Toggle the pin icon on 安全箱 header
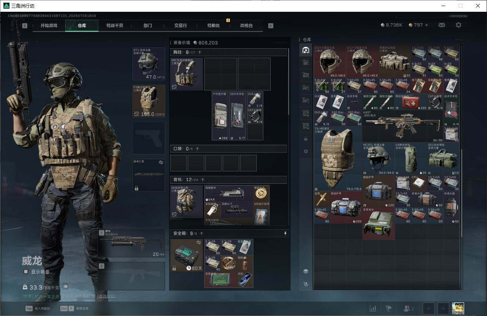The width and height of the screenshot is (487, 316). point(285,234)
